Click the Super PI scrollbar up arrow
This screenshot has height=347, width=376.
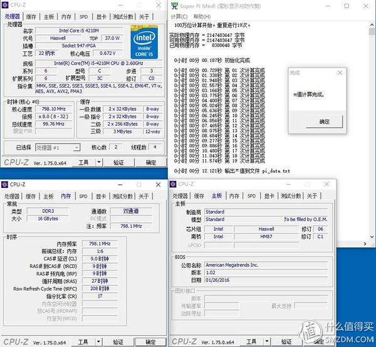[372, 24]
